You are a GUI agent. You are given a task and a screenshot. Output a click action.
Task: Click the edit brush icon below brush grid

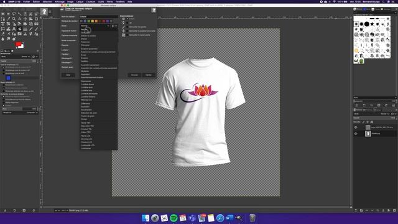[356, 105]
